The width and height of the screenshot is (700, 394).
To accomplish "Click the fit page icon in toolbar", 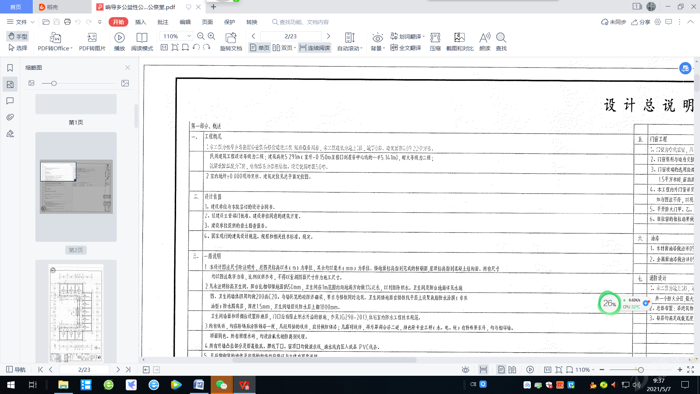I will coord(175,47).
